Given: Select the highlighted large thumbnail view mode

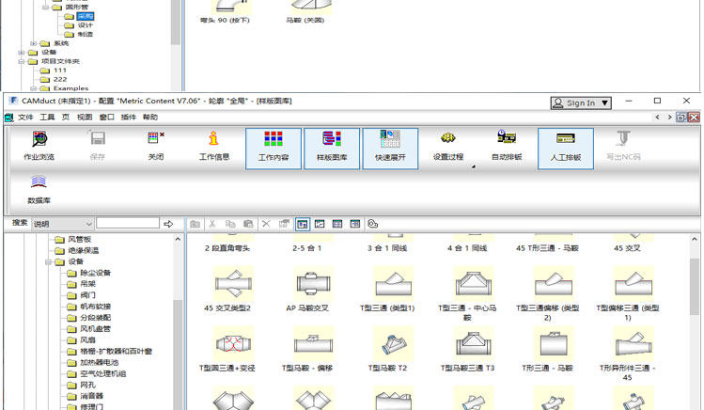Looking at the screenshot, I should pos(302,224).
